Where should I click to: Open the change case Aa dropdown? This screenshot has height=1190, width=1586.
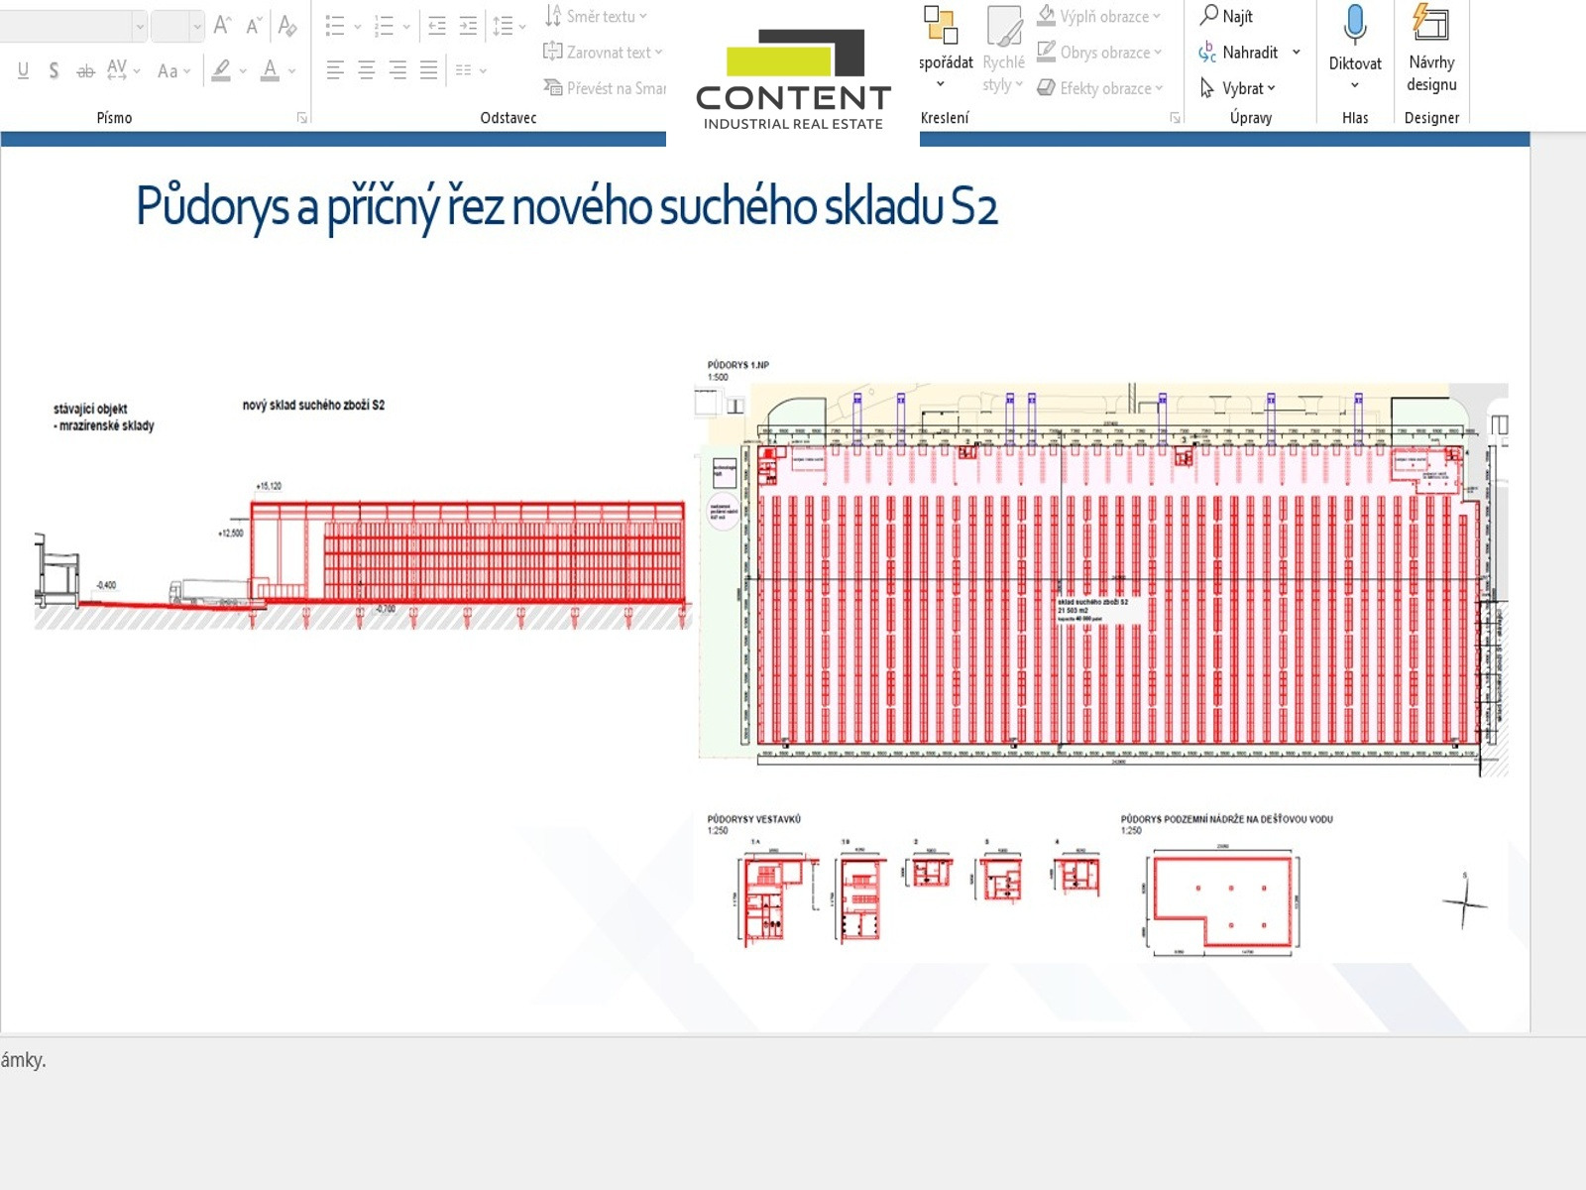[x=172, y=70]
